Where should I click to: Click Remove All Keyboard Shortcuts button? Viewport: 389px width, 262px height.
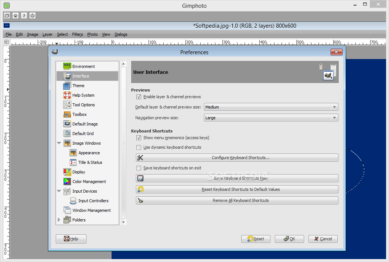coord(237,200)
